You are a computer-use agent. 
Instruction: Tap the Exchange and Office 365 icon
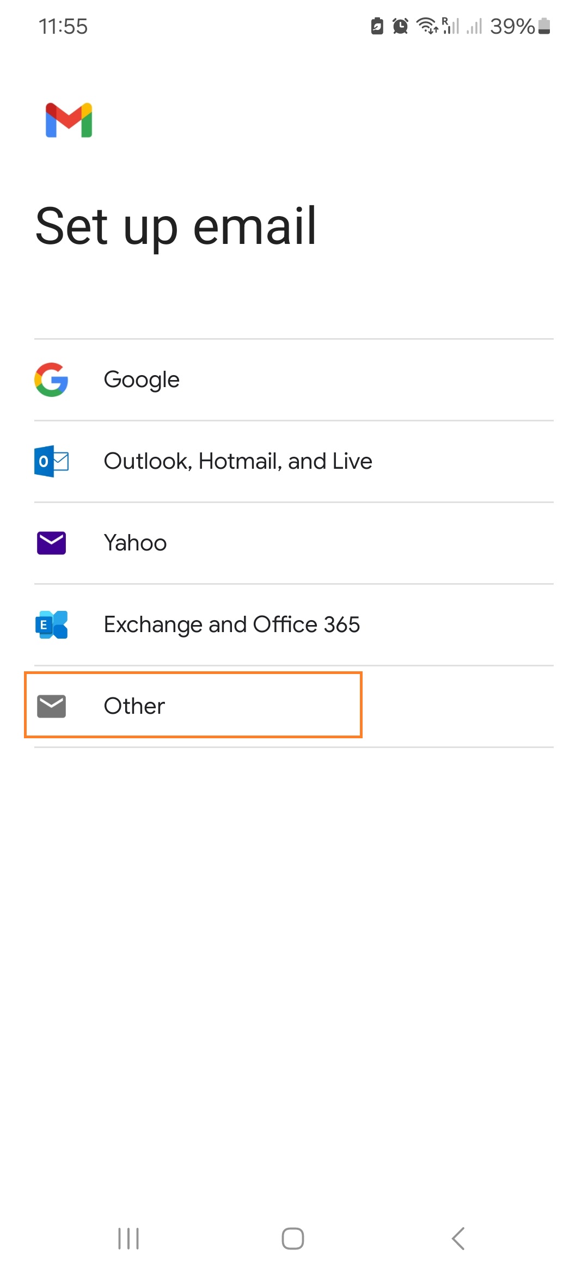pyautogui.click(x=52, y=624)
